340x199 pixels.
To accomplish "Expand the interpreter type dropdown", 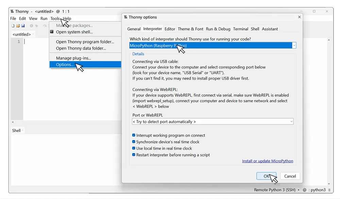I will 294,46.
